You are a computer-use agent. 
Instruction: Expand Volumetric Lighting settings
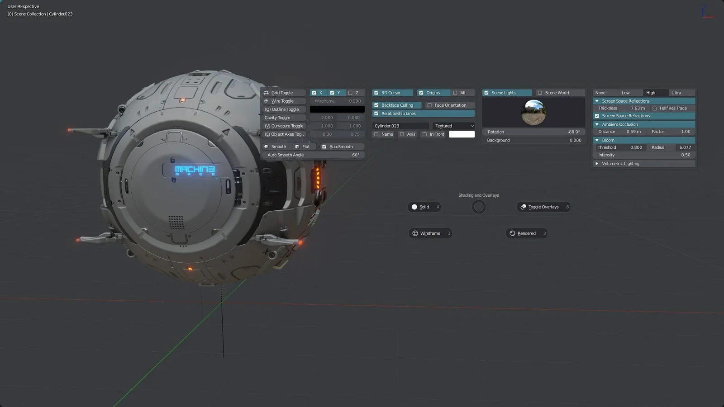click(x=597, y=163)
